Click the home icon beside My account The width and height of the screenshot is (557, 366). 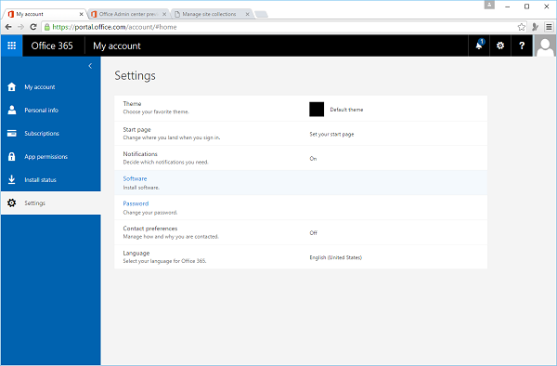click(12, 86)
